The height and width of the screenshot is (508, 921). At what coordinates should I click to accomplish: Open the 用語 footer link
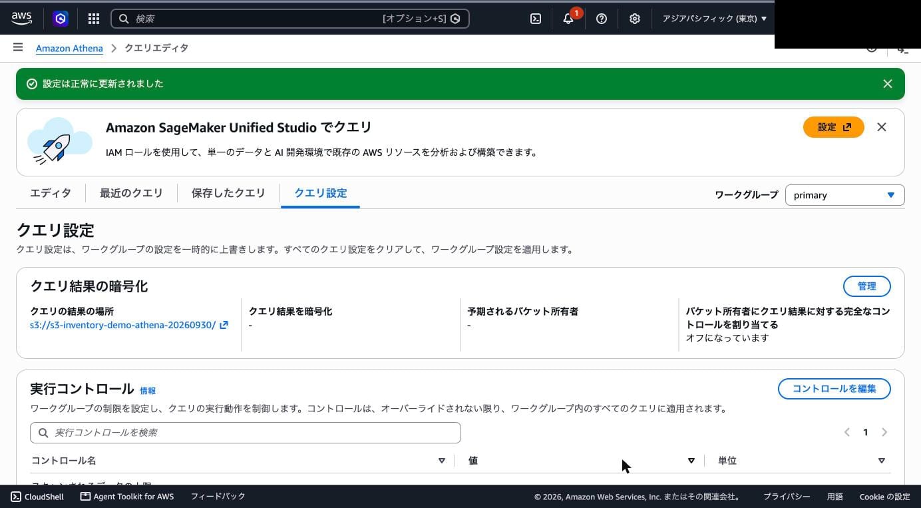(x=835, y=497)
